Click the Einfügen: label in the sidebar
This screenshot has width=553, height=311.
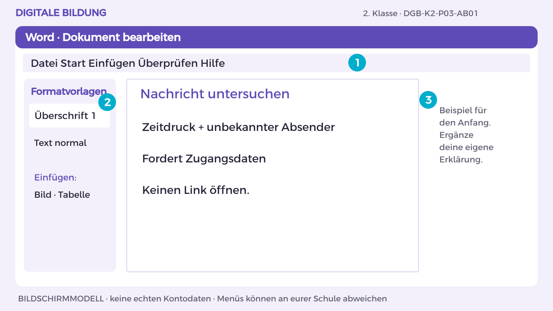(x=55, y=178)
